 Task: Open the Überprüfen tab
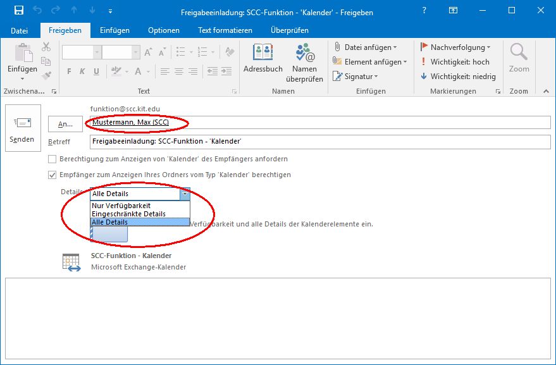tap(289, 30)
